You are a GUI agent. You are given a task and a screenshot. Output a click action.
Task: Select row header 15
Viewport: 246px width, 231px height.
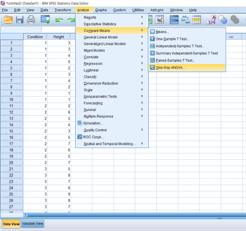click(x=12, y=131)
